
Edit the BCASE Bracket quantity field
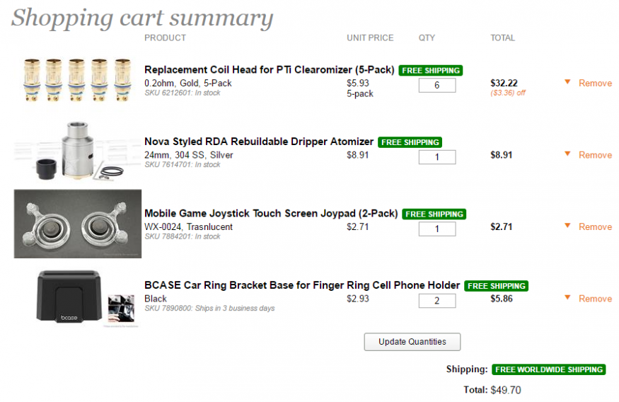pyautogui.click(x=437, y=301)
